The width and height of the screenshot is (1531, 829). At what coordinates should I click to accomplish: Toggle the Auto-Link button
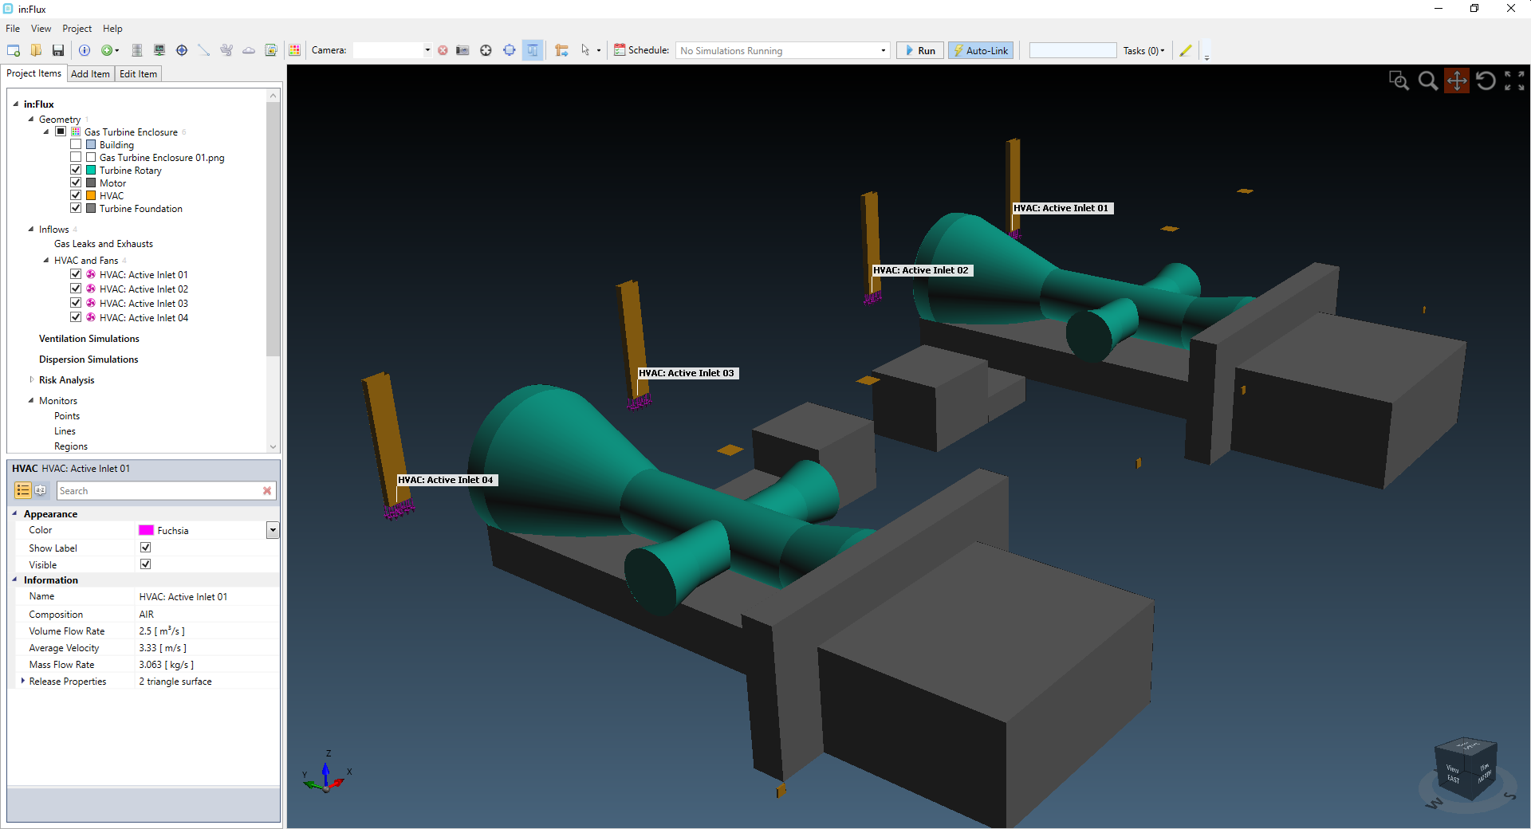(x=981, y=50)
